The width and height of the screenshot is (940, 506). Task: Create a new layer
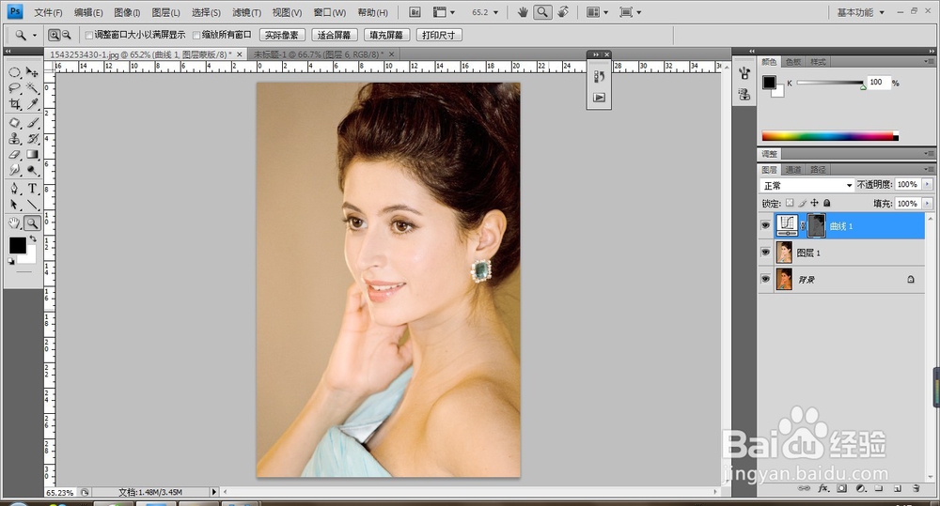click(x=898, y=489)
